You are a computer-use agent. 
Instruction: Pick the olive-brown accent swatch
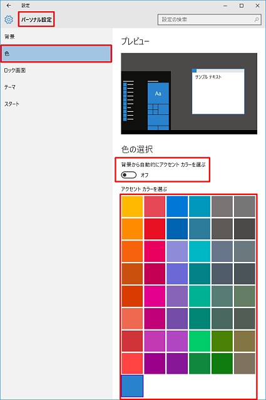coord(245,341)
